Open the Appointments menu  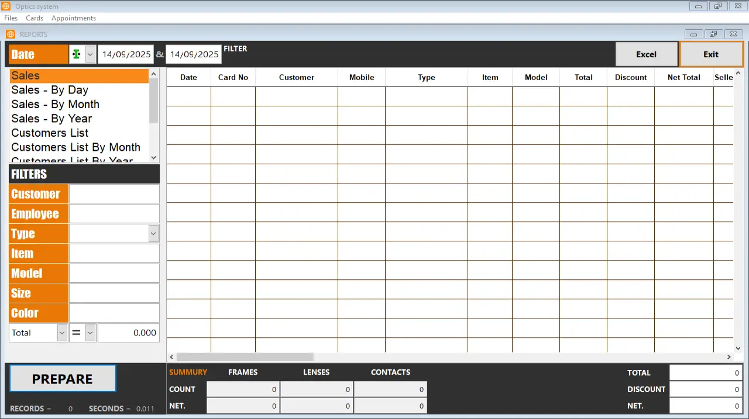(x=74, y=18)
